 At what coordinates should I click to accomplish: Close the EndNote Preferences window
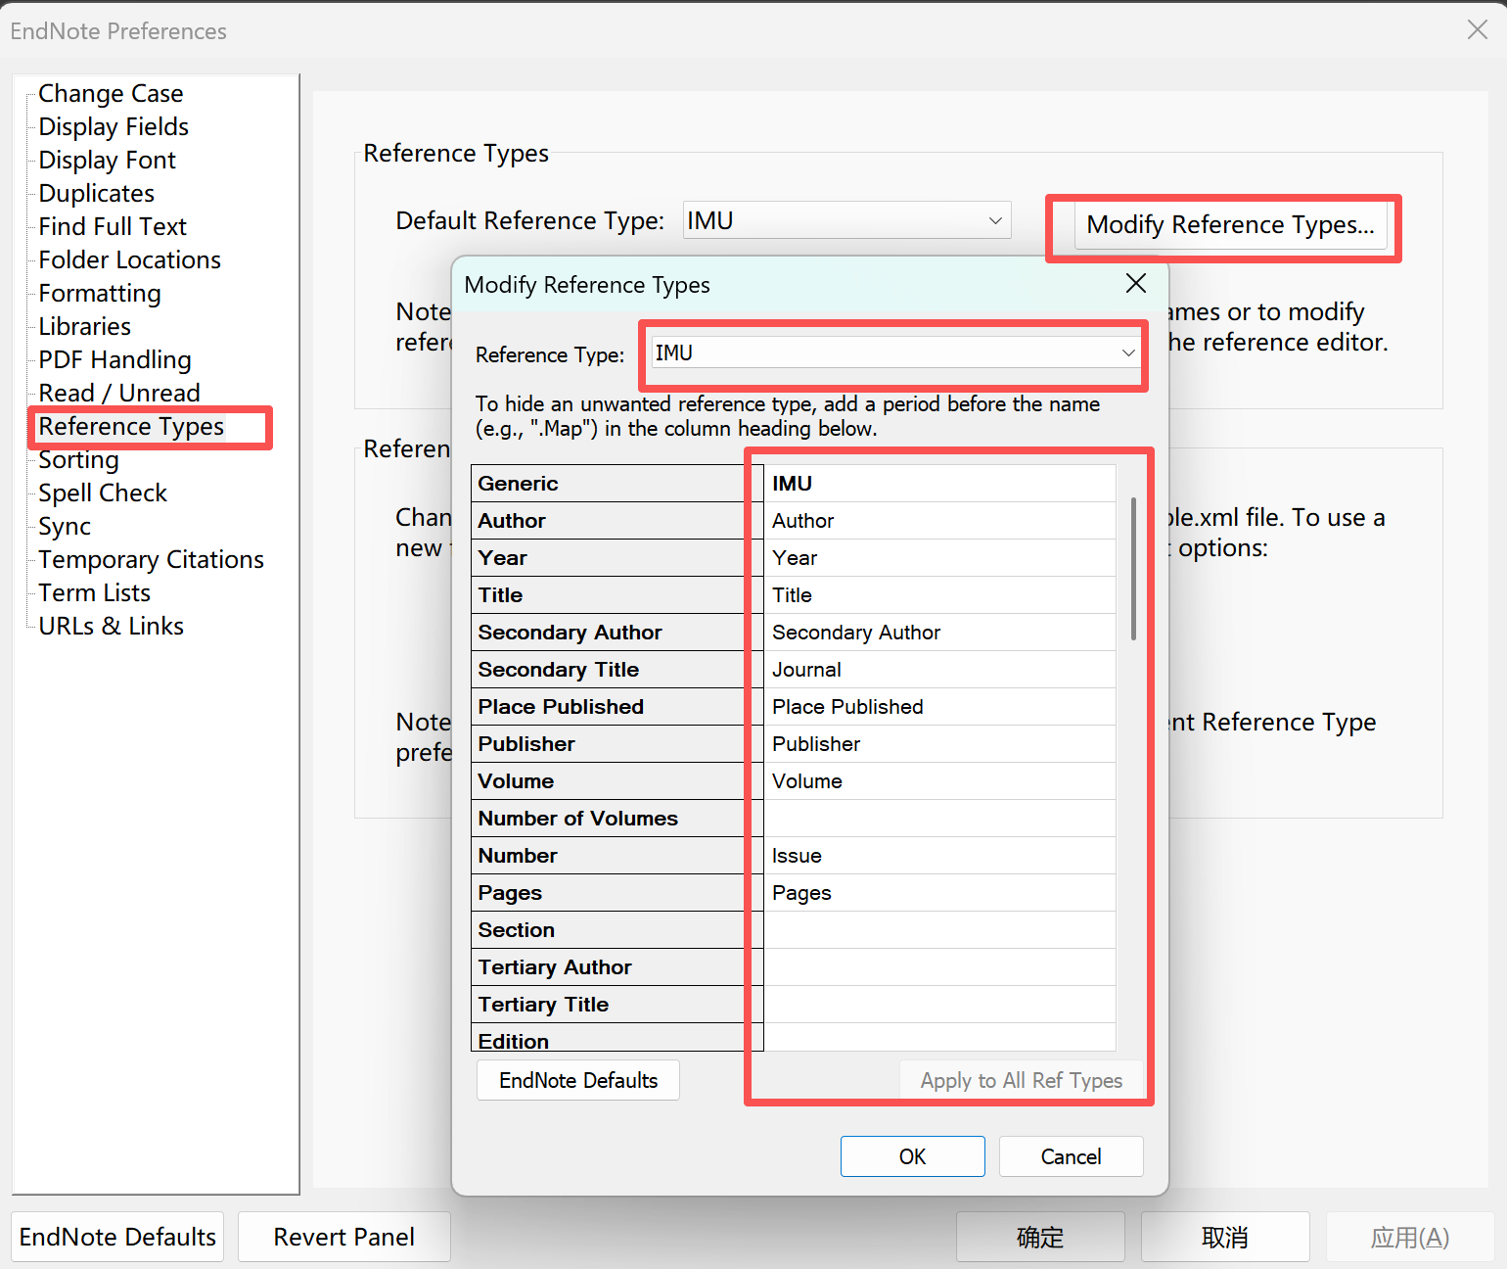click(x=1478, y=30)
